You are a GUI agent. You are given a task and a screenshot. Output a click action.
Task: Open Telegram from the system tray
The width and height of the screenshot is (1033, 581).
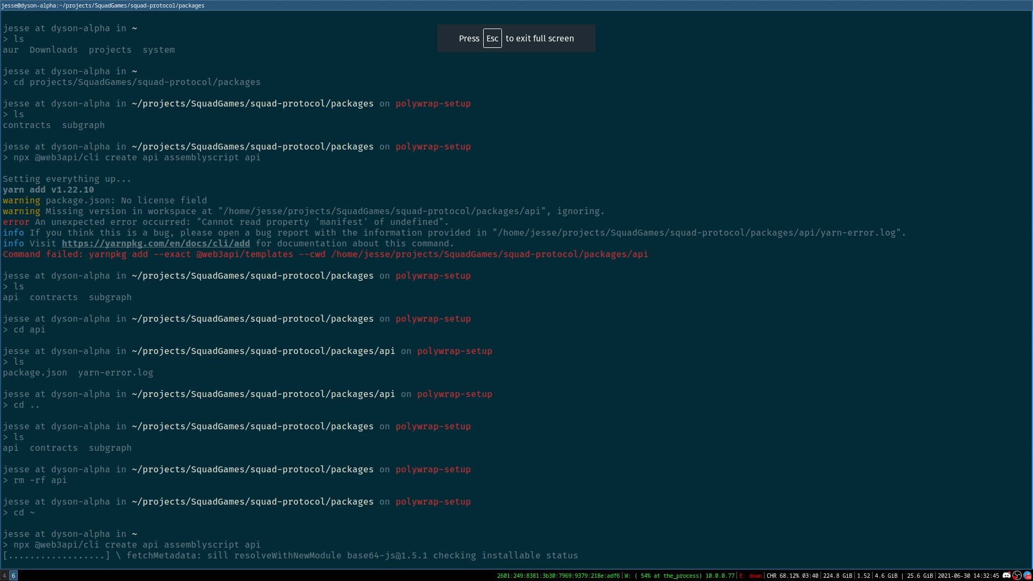(x=1027, y=576)
